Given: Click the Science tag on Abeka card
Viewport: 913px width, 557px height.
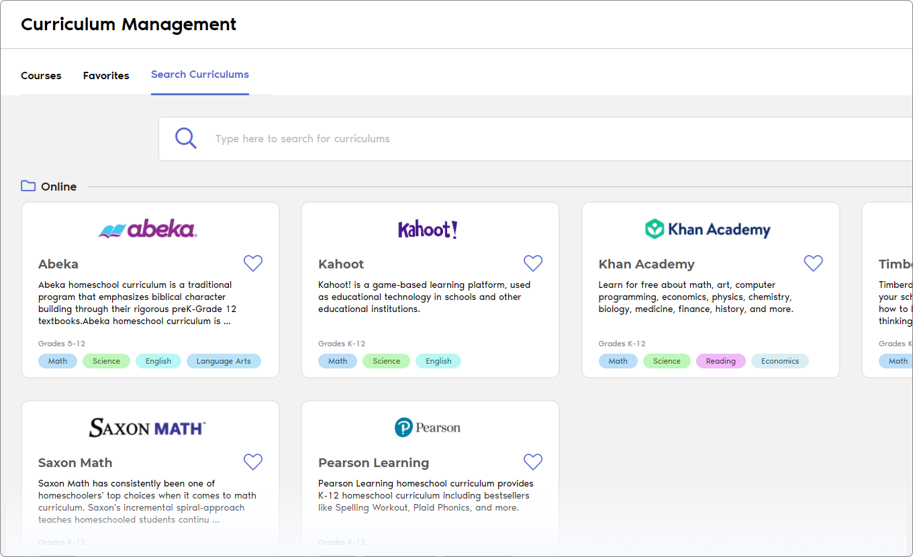Looking at the screenshot, I should 106,361.
